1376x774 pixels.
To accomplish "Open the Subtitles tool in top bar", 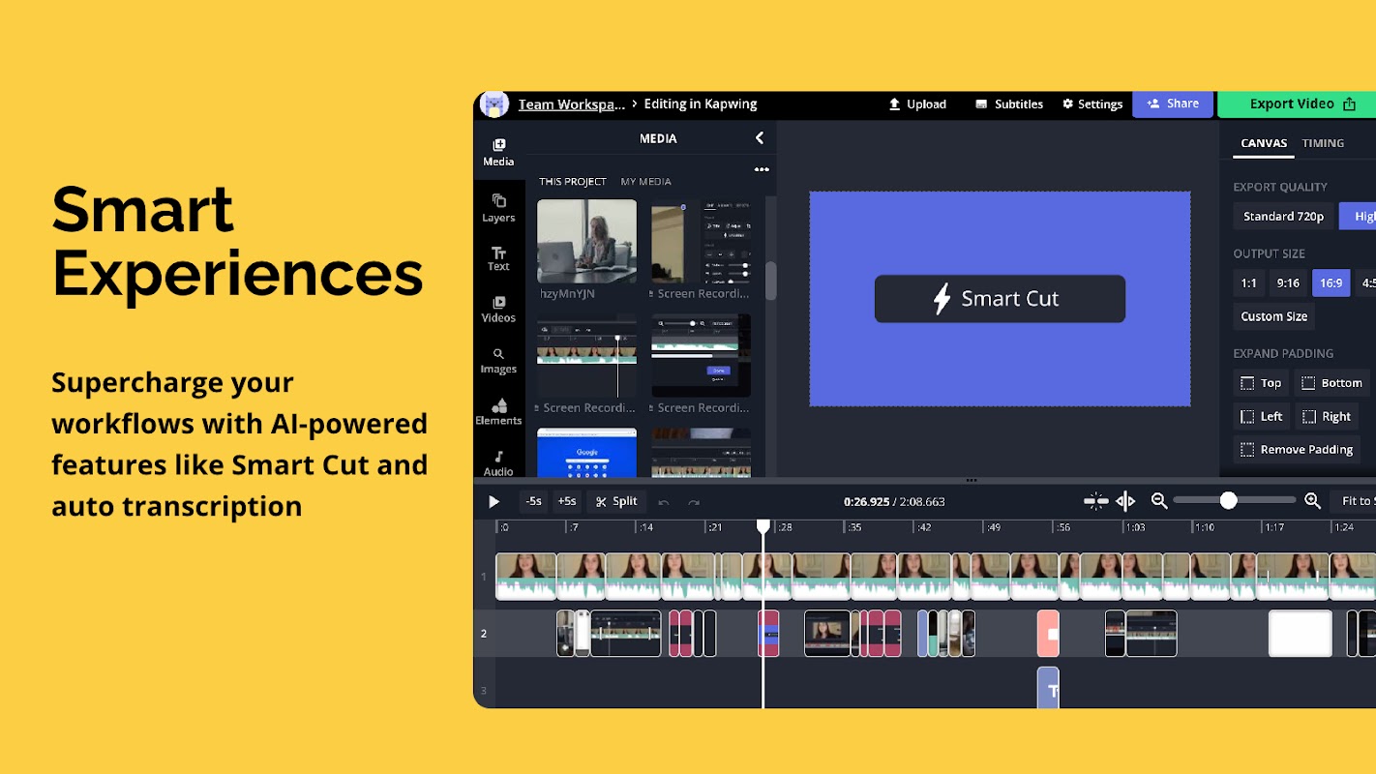I will point(1009,104).
